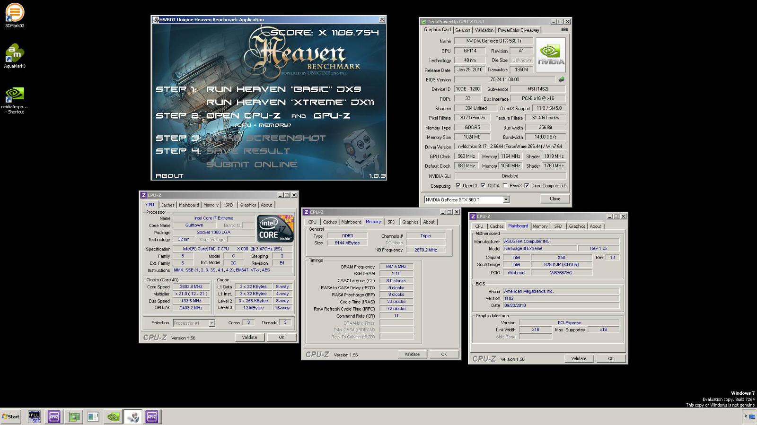Save BIOS using the chip icon in GPU-Z
The width and height of the screenshot is (757, 425).
[562, 79]
